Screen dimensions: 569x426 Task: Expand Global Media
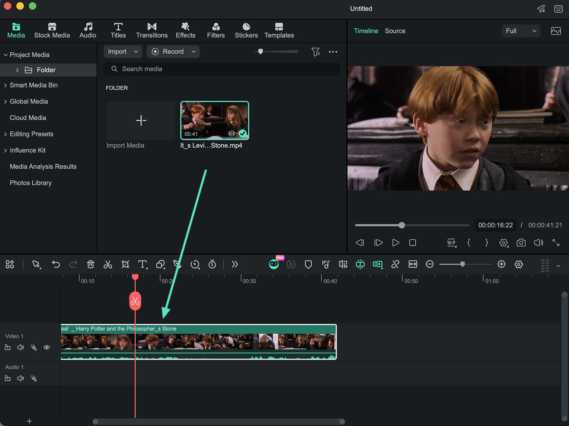pyautogui.click(x=6, y=101)
